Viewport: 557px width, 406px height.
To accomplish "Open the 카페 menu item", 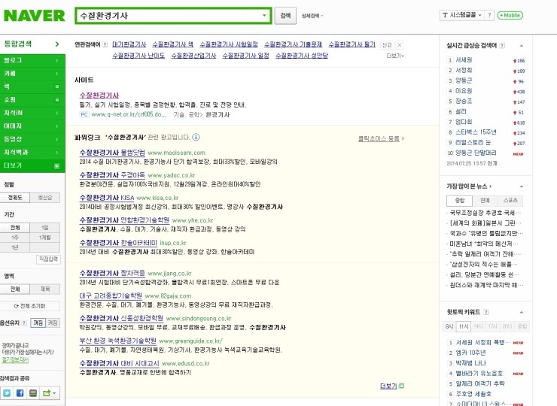I will pos(32,74).
